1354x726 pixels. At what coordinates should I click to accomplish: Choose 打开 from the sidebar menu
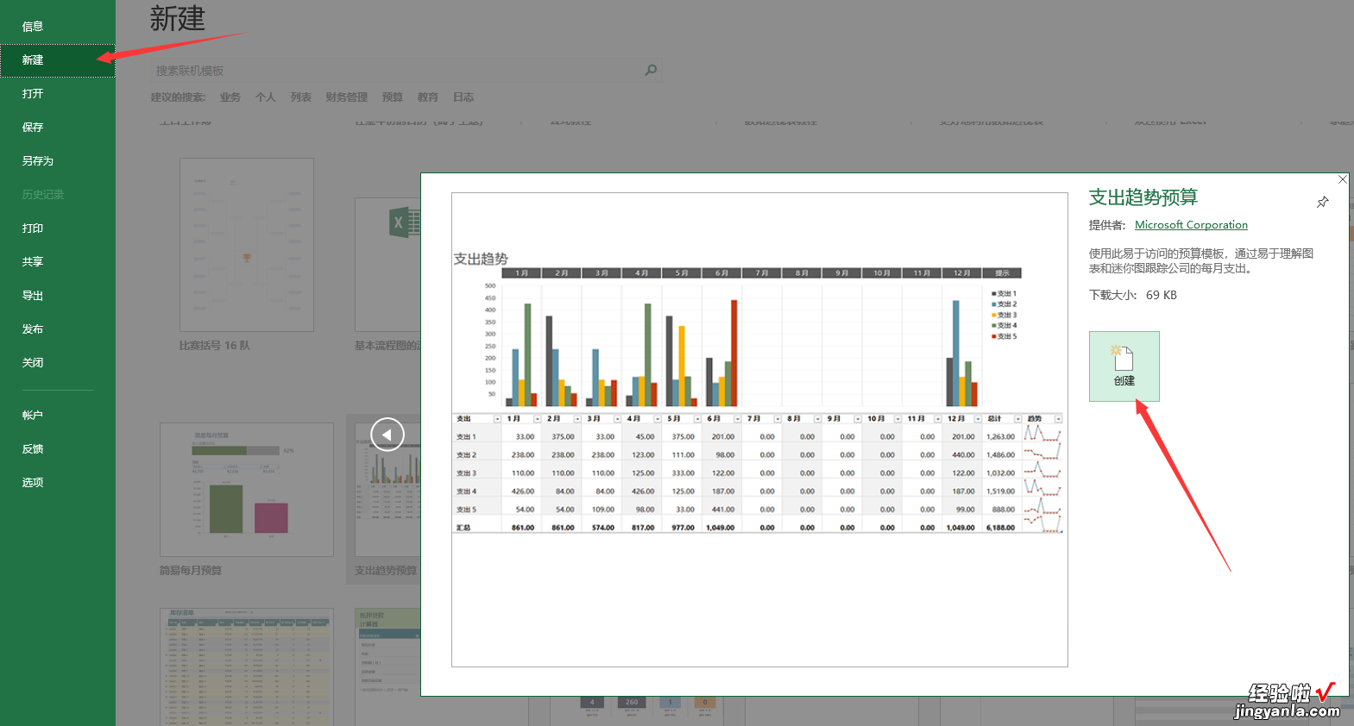(x=58, y=94)
